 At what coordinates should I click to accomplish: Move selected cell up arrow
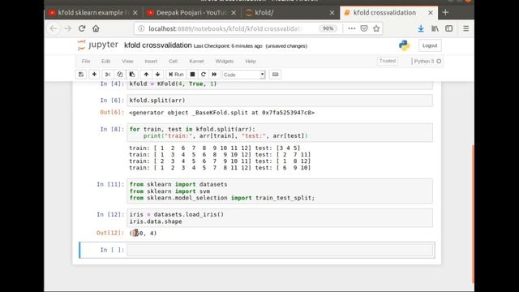tap(146, 75)
